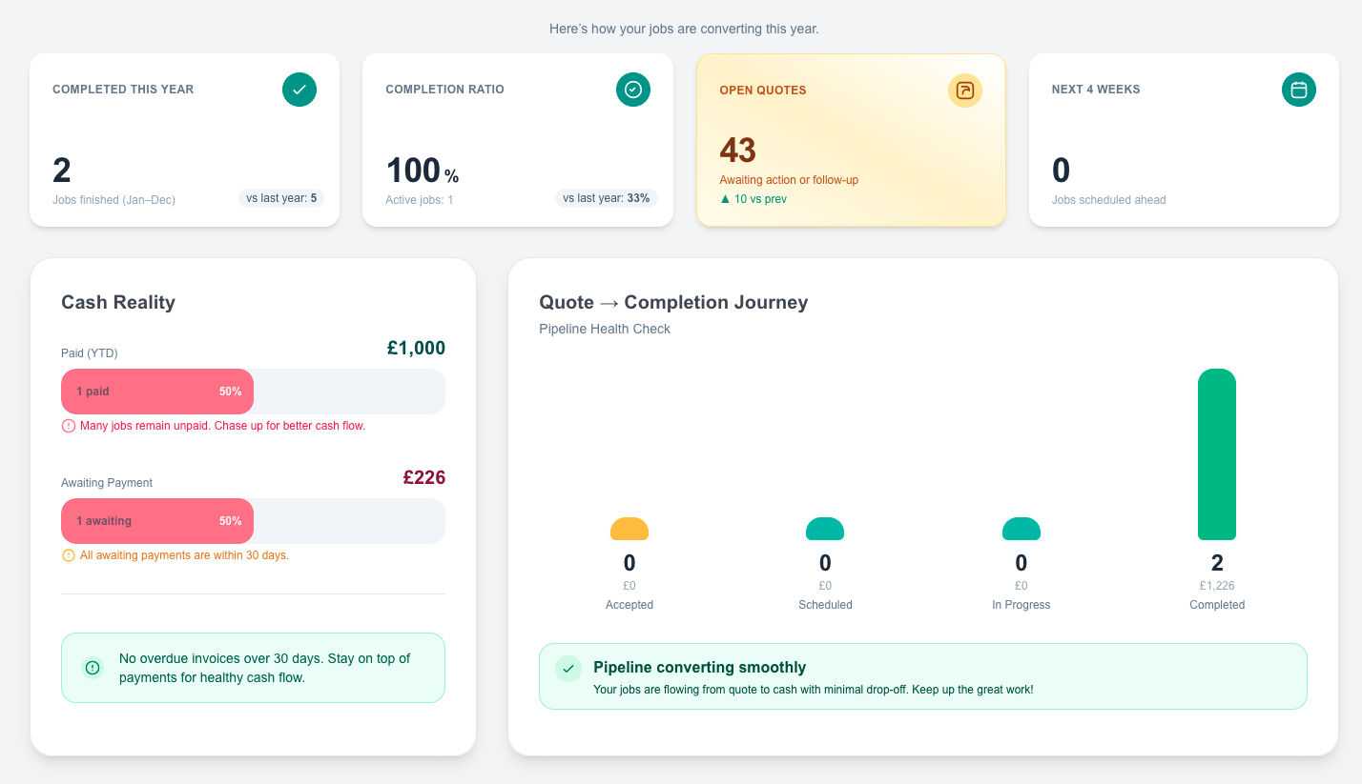Viewport: 1362px width, 784px height.
Task: Toggle the Open Quotes highlighted card
Action: point(851,140)
